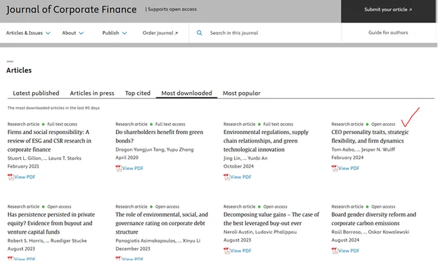Open Order journal link
This screenshot has width=438, height=261.
coord(160,33)
